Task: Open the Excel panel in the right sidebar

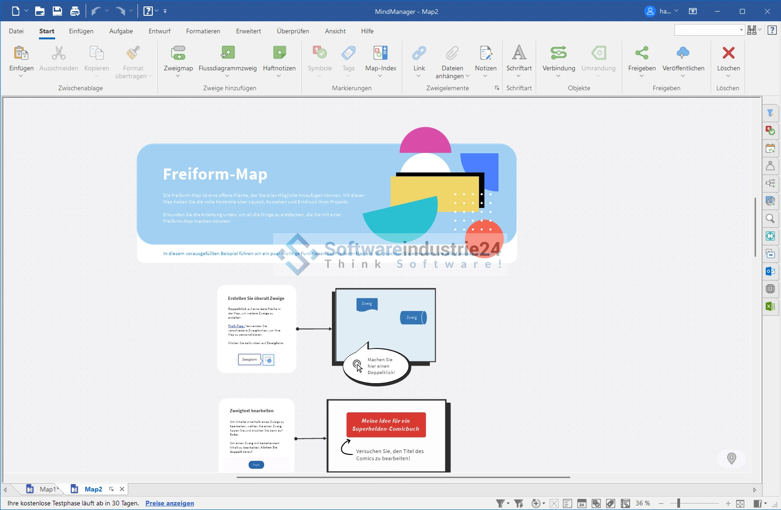Action: pyautogui.click(x=770, y=306)
